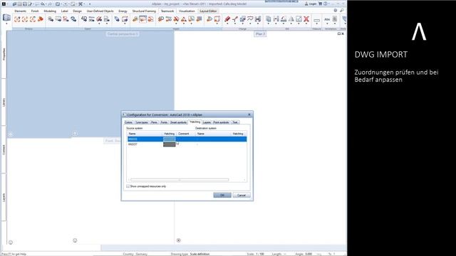Viewport: 456px width, 256px height.
Task: Click the settings gear icon at ribbon right
Action: click(336, 11)
